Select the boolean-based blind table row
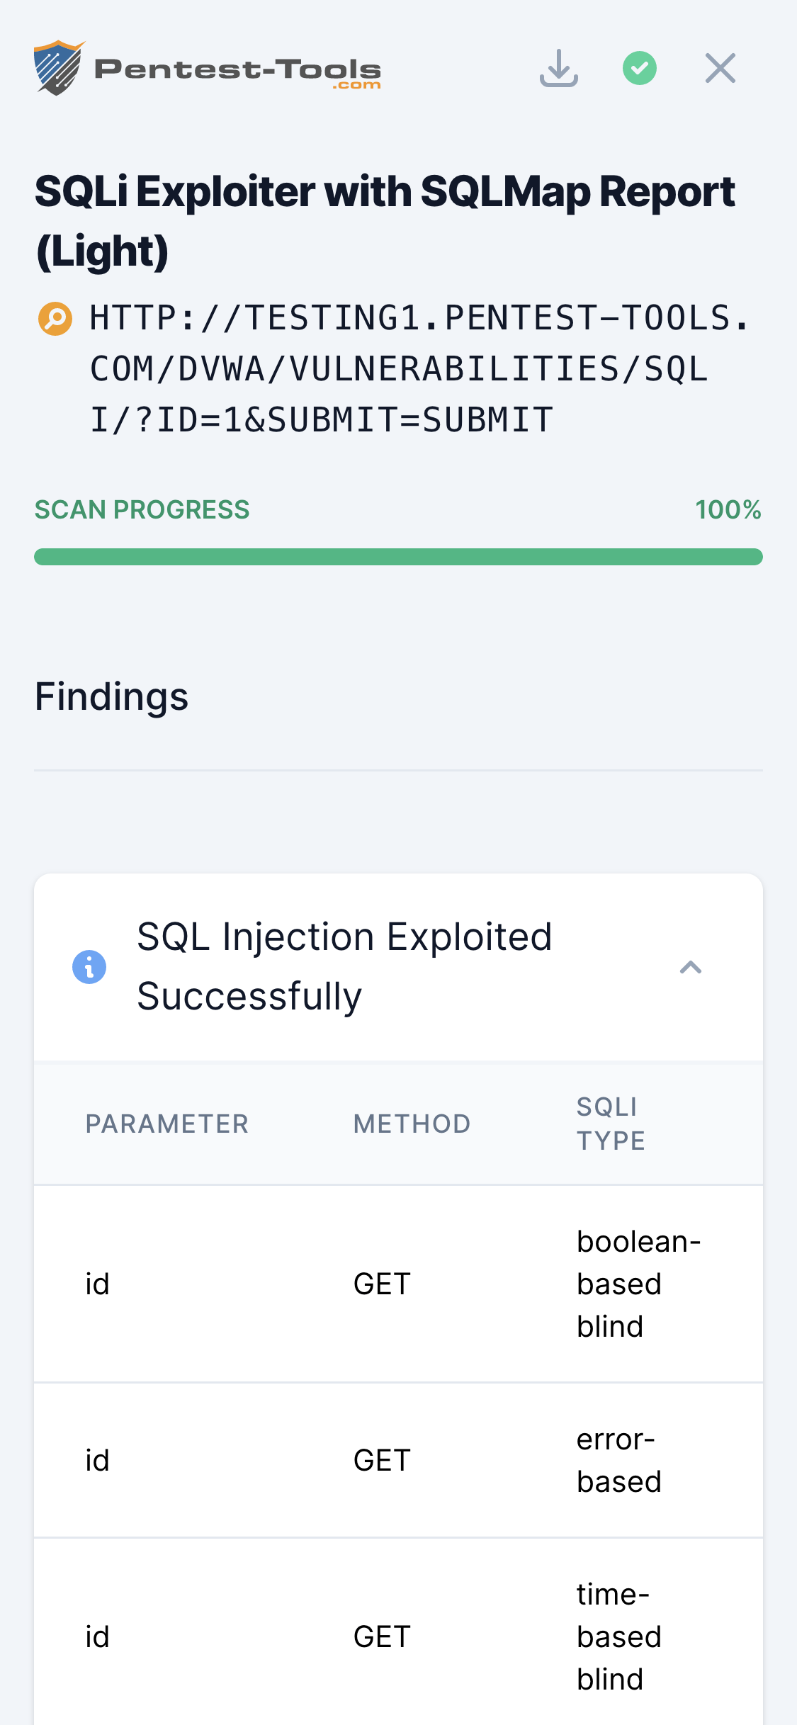 pos(399,1284)
